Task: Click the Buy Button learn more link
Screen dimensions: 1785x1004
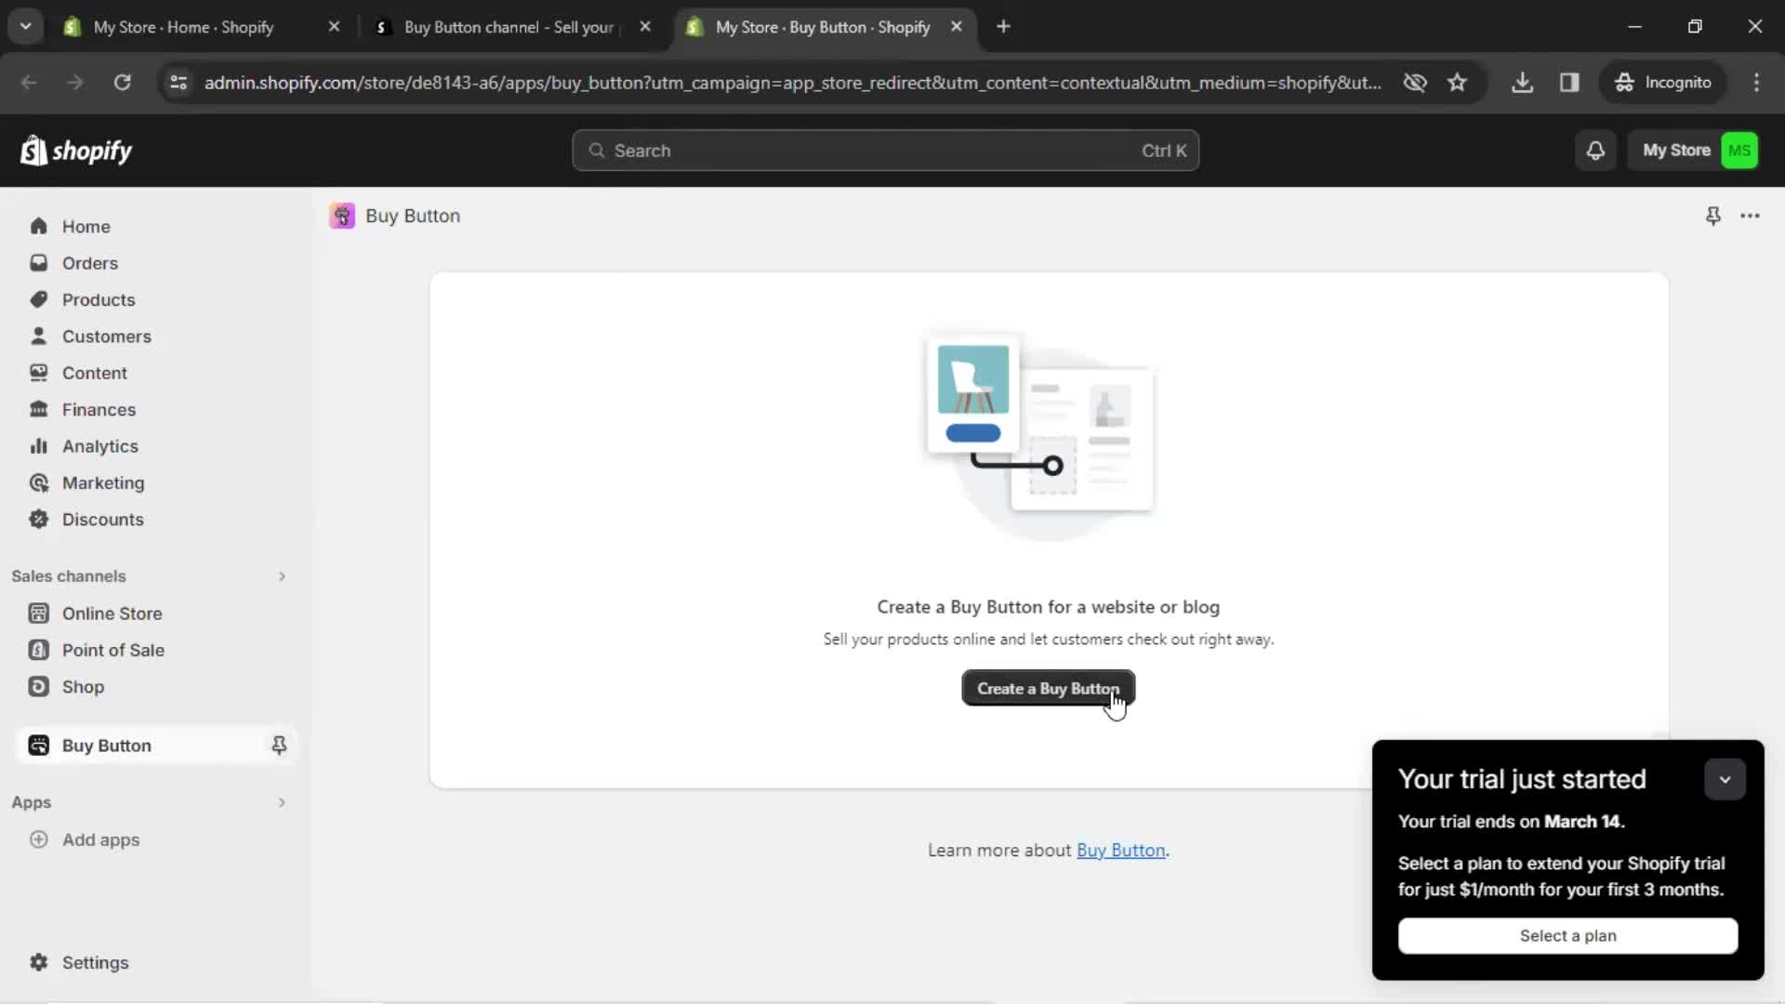Action: pyautogui.click(x=1120, y=850)
